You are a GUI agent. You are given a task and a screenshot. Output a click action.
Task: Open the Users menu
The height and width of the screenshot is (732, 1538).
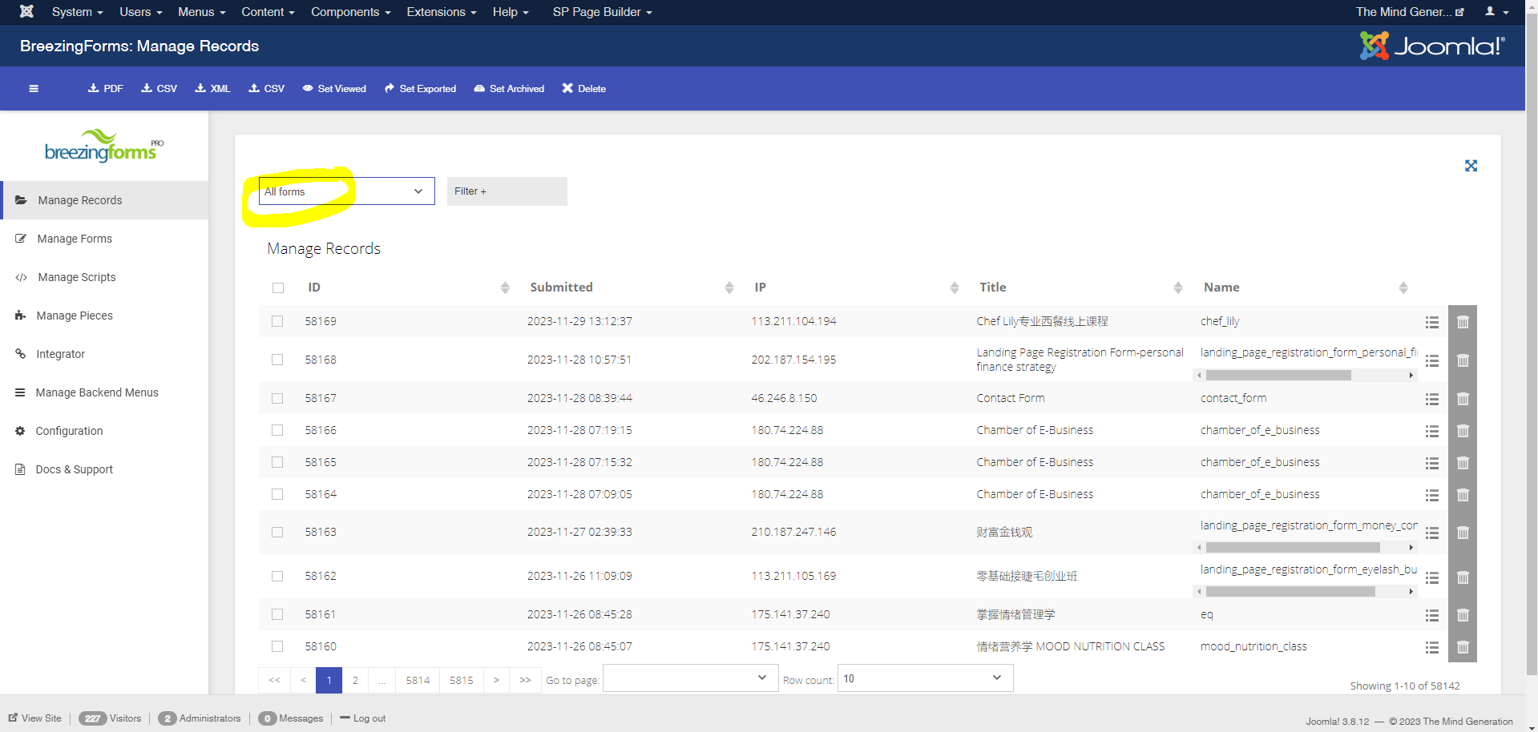(141, 12)
